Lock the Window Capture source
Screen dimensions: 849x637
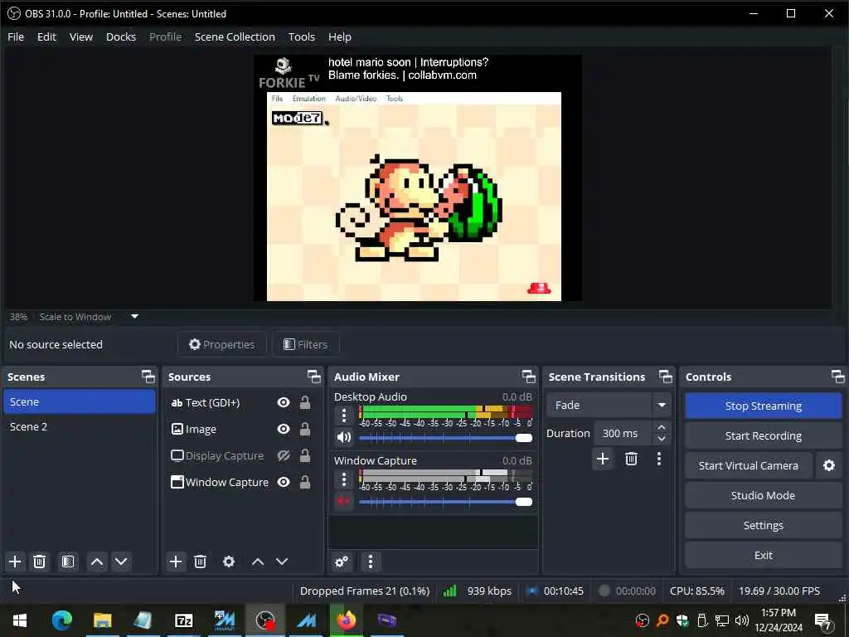(x=305, y=482)
